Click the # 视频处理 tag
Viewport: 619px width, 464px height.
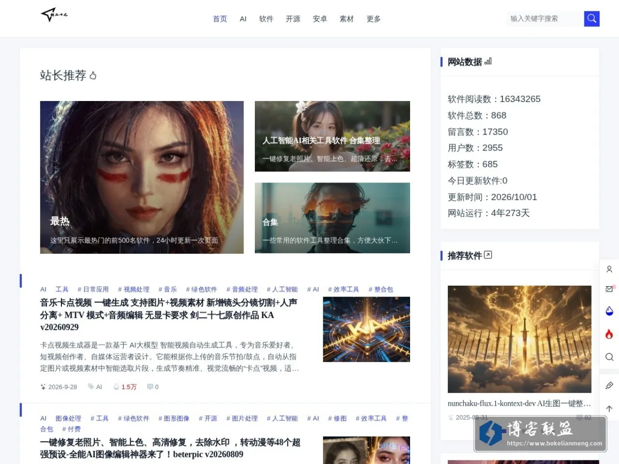tap(134, 289)
